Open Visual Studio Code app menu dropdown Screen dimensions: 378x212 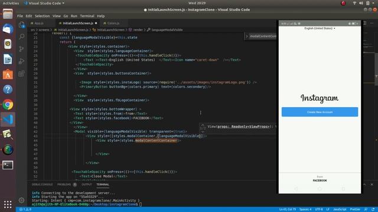coord(44,3)
